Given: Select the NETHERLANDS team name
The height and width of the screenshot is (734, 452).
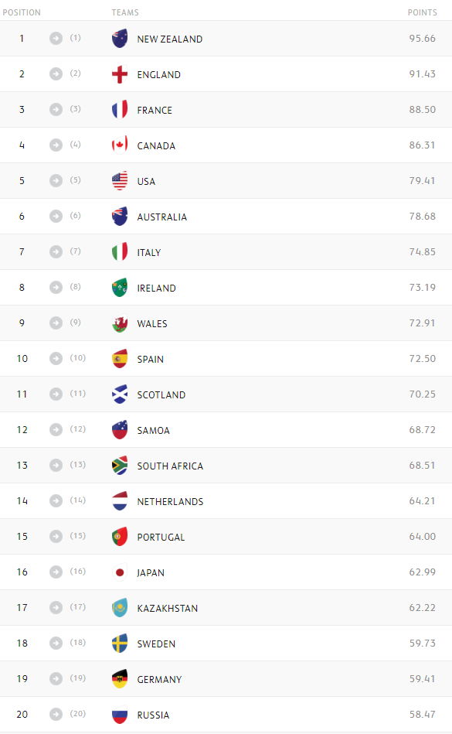Looking at the screenshot, I should point(170,501).
